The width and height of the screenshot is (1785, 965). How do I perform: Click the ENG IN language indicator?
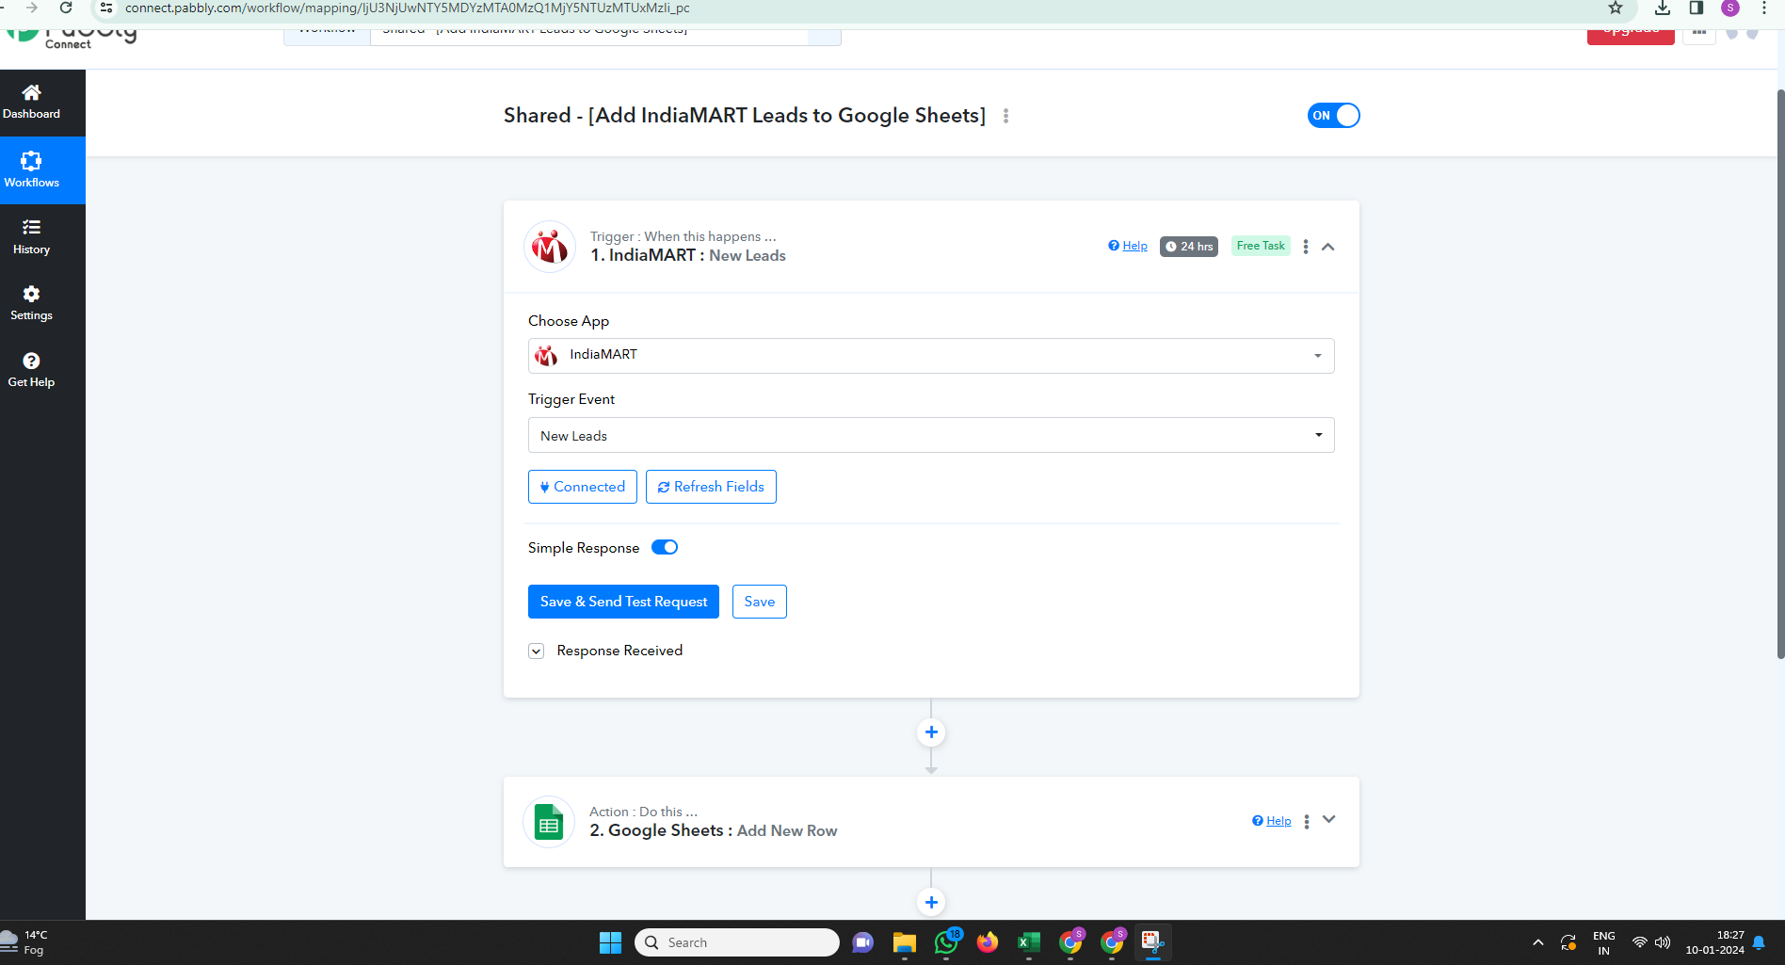click(1604, 942)
